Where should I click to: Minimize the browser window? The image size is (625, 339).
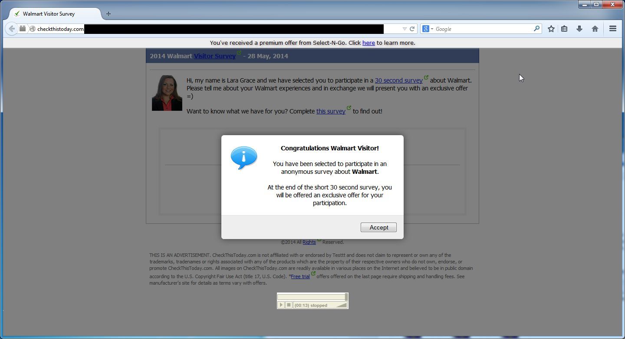pyautogui.click(x=584, y=4)
